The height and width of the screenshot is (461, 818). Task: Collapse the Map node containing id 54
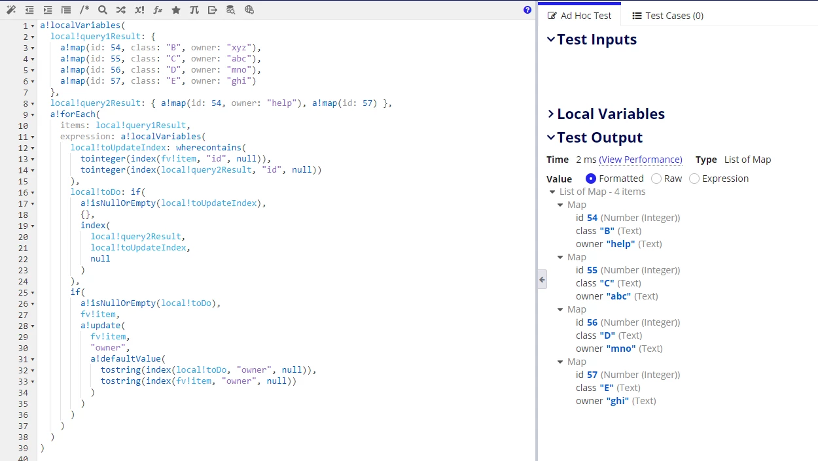click(560, 205)
